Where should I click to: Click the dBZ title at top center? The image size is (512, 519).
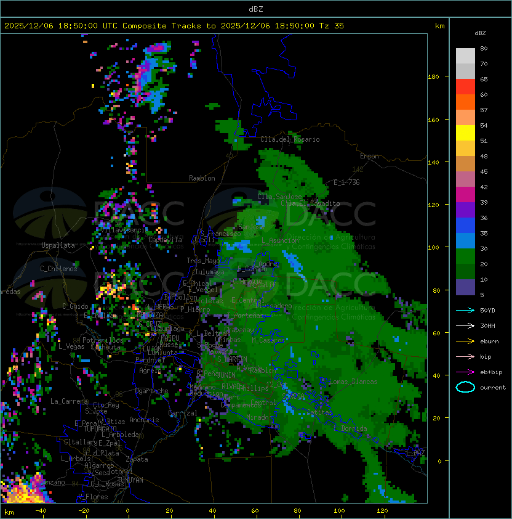[256, 9]
